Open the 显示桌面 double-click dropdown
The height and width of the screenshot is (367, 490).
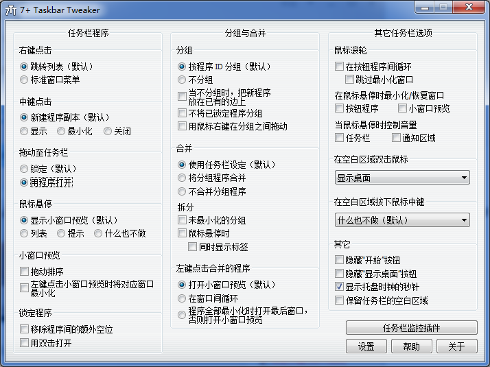402,178
